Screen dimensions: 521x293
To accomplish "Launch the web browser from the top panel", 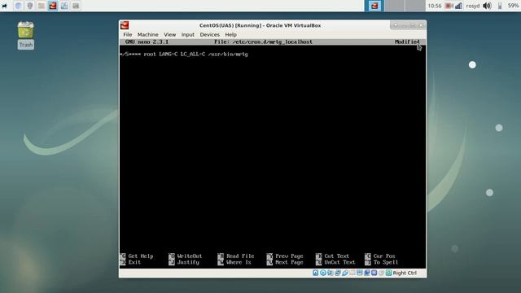I will coord(18,6).
